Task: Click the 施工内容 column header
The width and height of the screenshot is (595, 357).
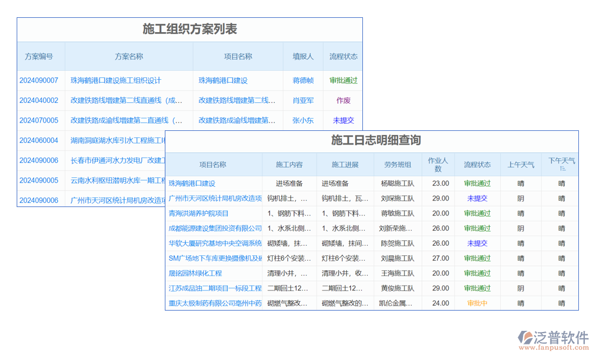Action: pos(289,165)
